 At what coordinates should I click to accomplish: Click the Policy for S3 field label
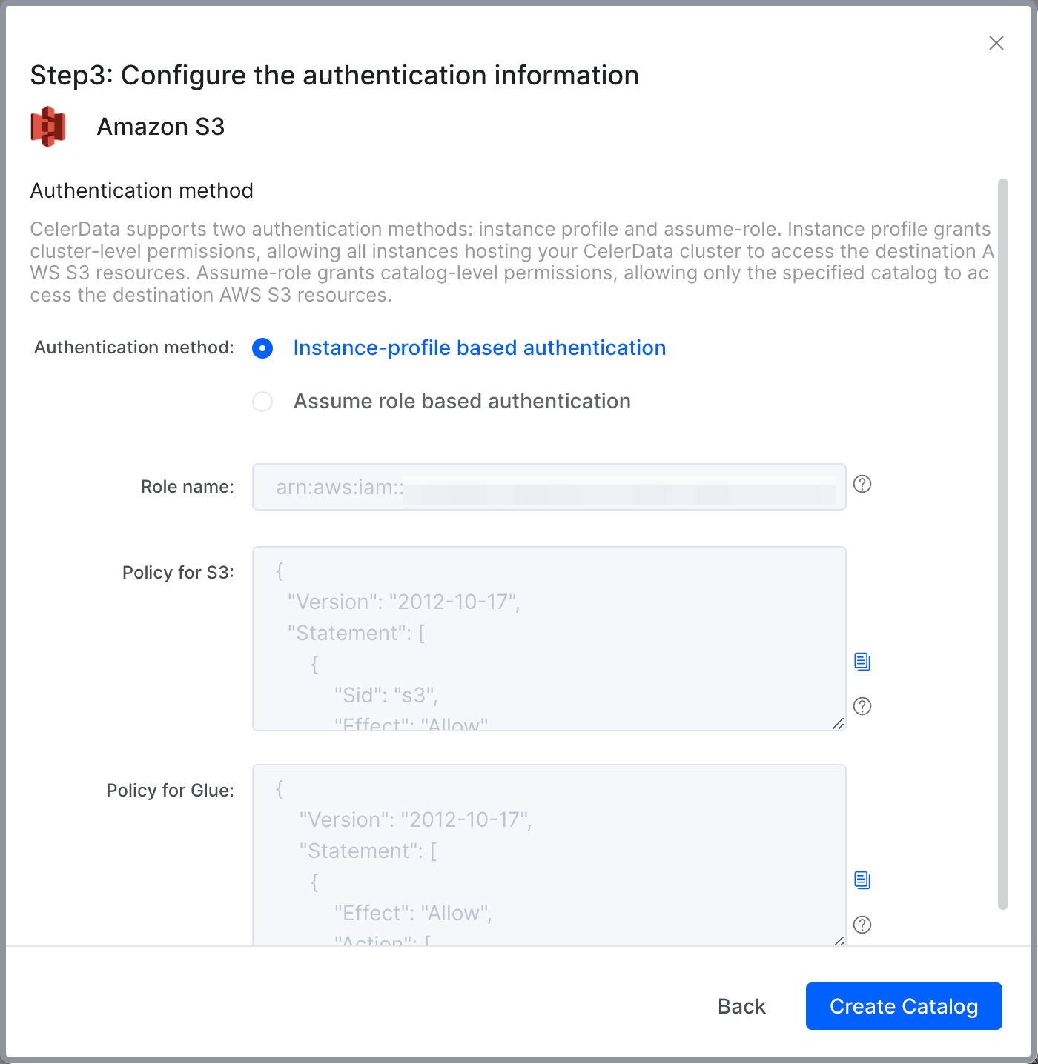click(x=178, y=573)
